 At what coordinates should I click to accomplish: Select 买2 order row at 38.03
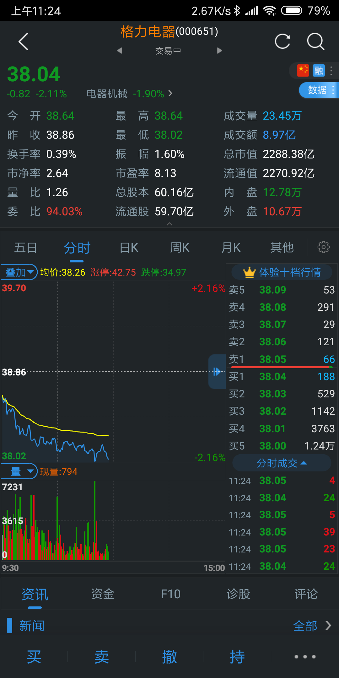(x=282, y=394)
